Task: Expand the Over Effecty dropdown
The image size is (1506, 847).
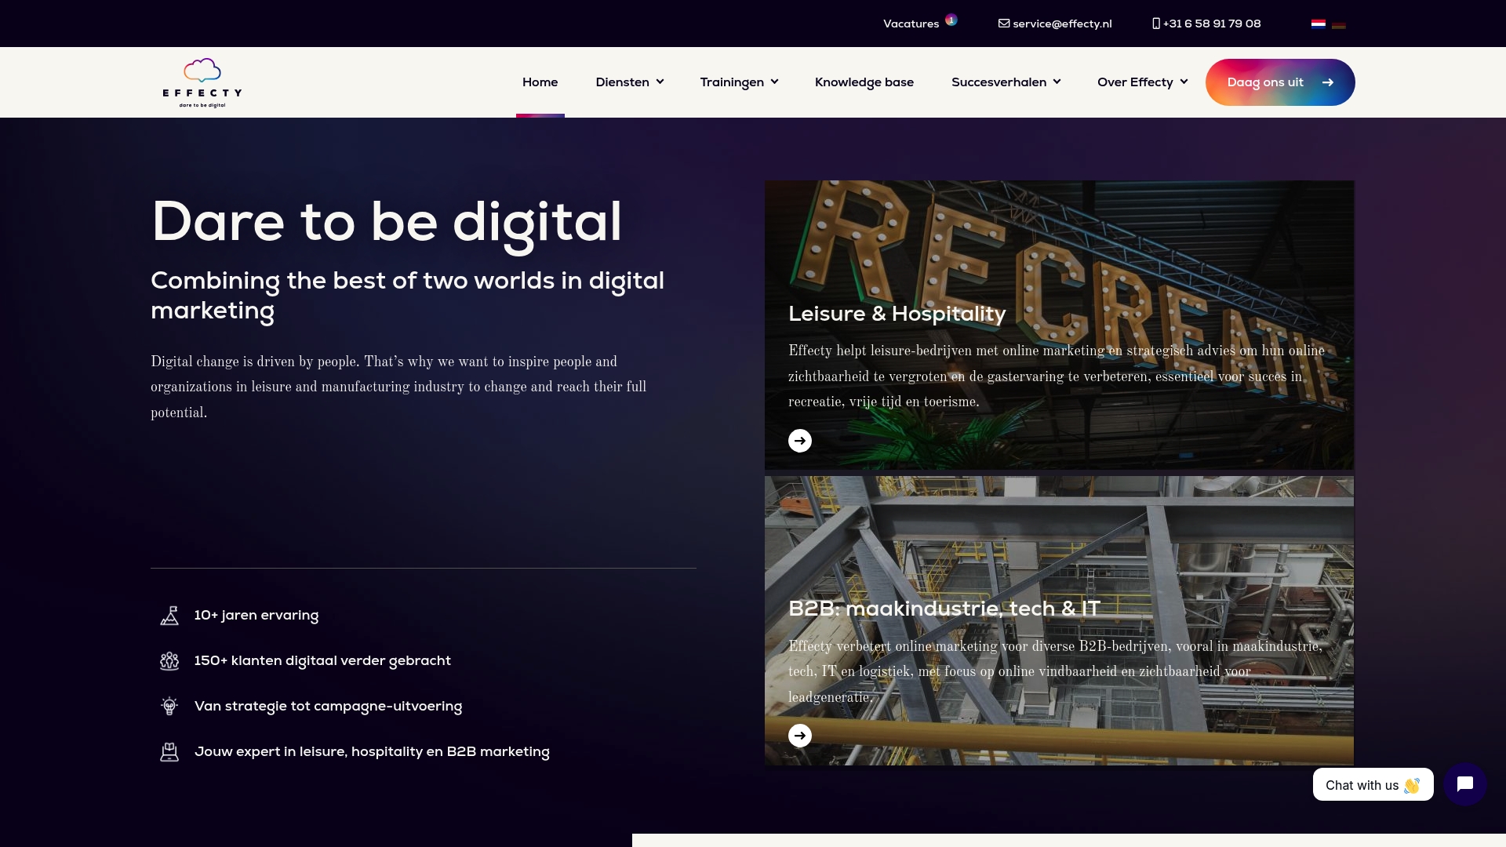Action: click(x=1142, y=82)
